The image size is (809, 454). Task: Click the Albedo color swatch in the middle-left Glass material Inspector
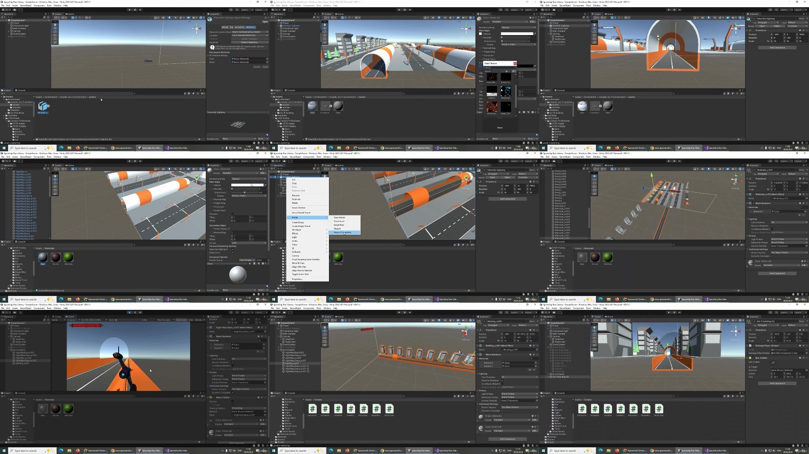click(248, 185)
